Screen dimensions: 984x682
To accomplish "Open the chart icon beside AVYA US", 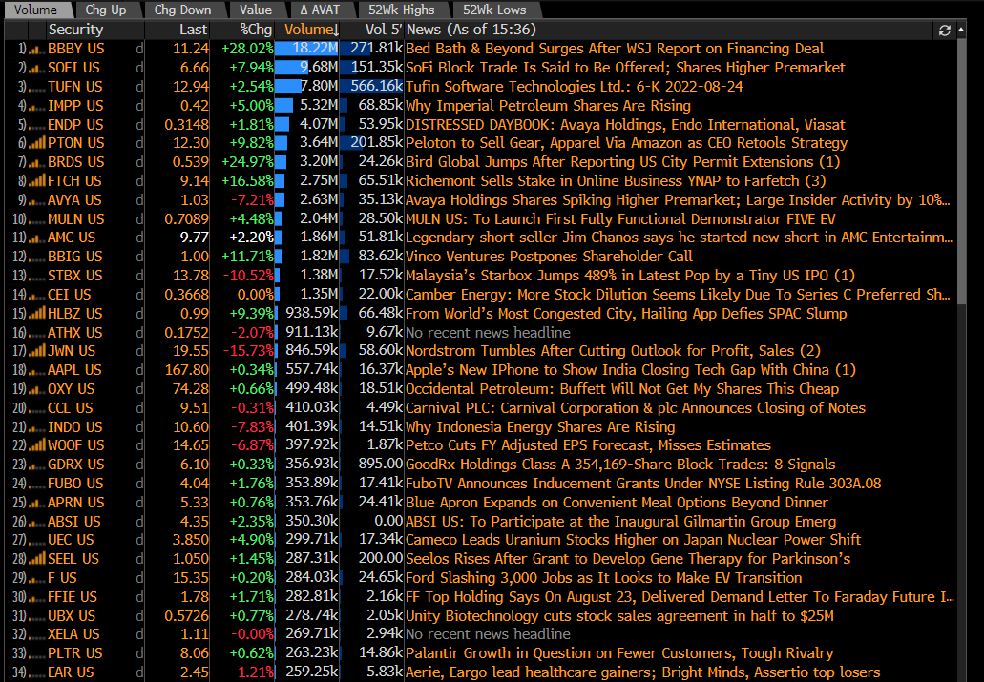I will coord(37,200).
